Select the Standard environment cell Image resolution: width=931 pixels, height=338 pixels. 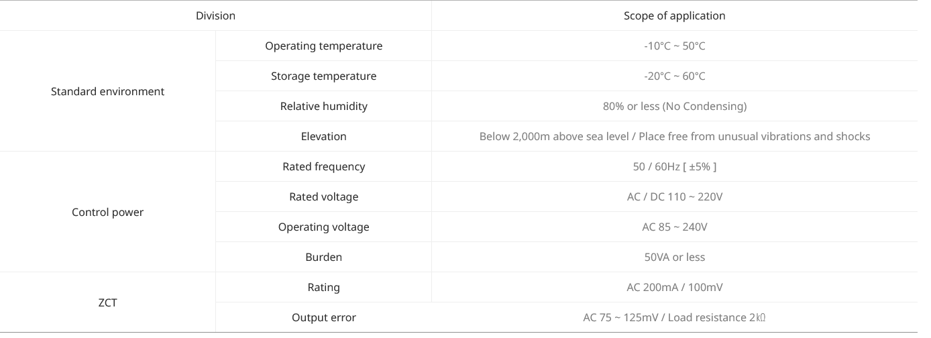tap(107, 91)
